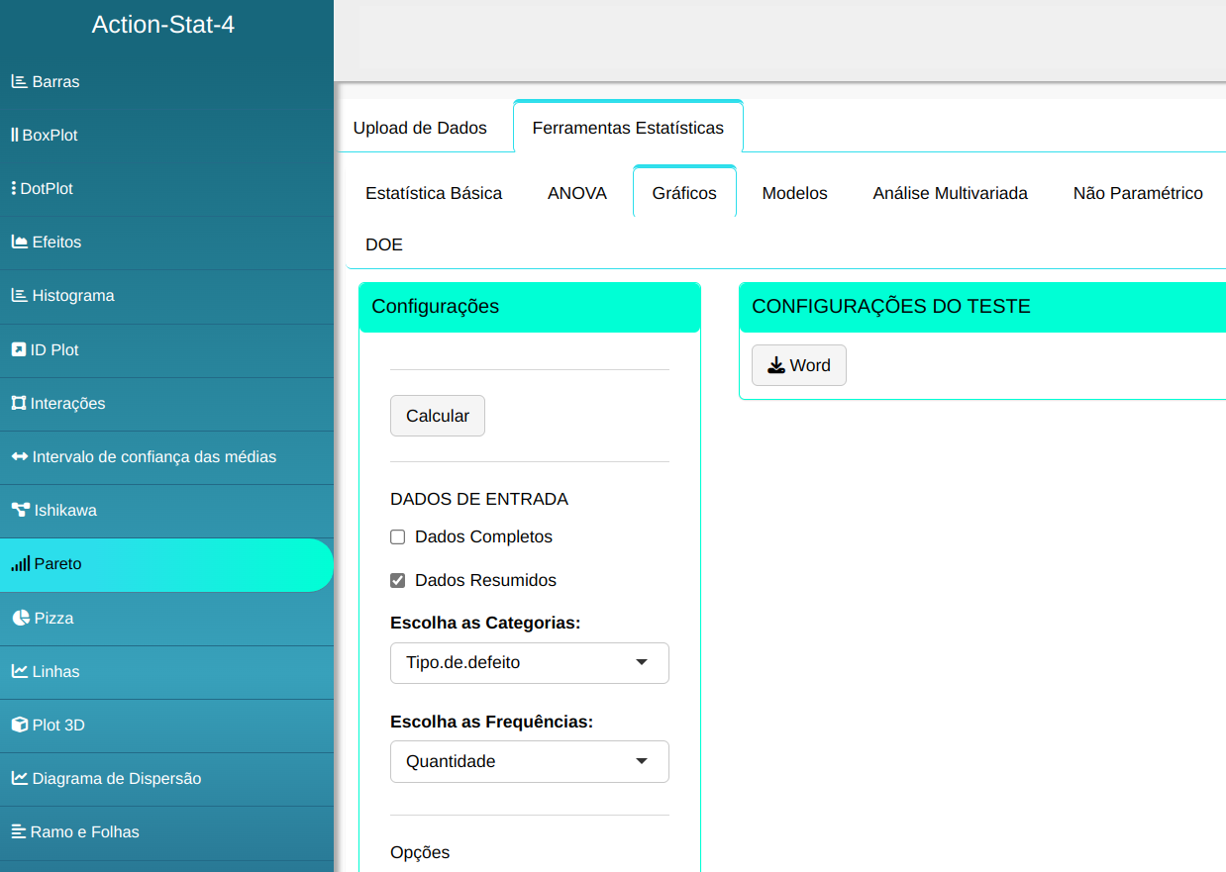This screenshot has height=872, width=1226.
Task: Select the BoxPlot icon in sidebar
Action: coord(14,136)
